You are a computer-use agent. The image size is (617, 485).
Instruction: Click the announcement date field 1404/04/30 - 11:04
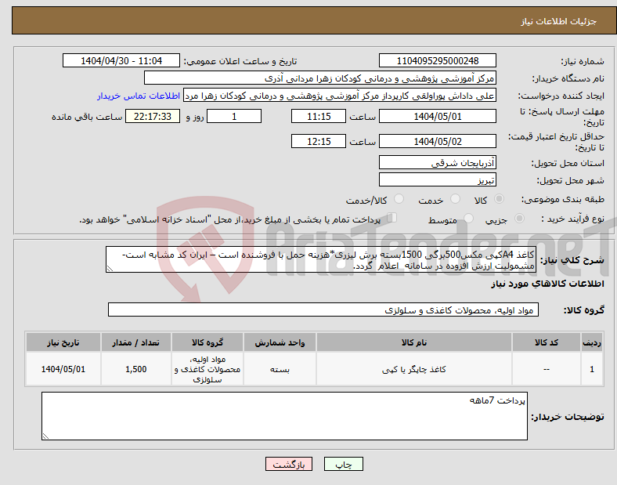tap(121, 60)
